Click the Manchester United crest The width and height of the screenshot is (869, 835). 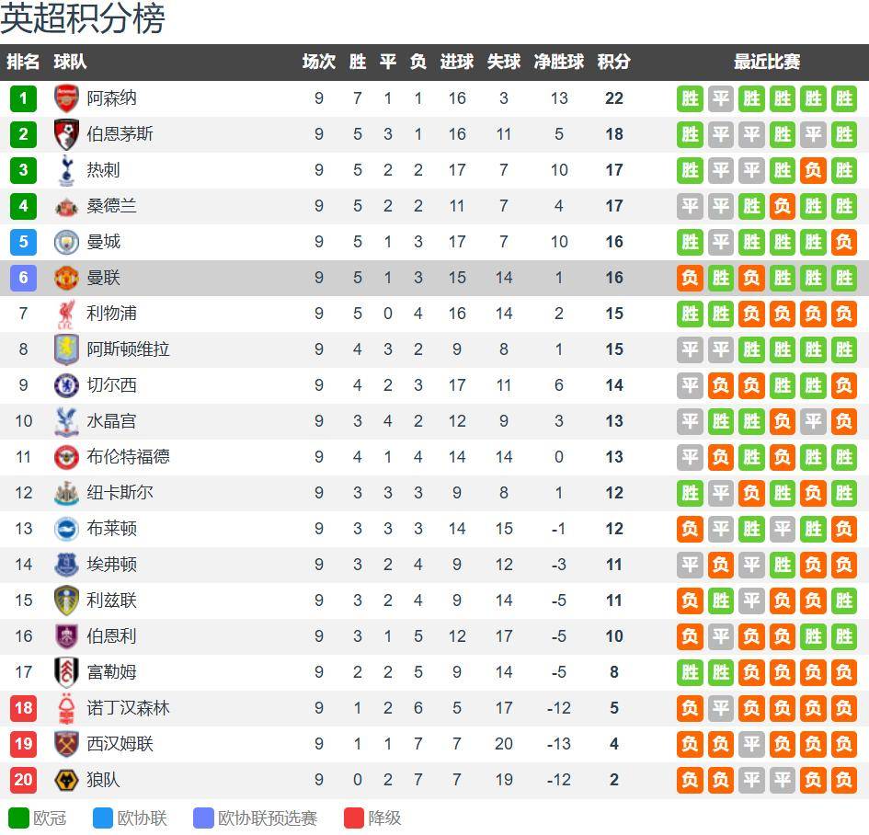coord(66,278)
